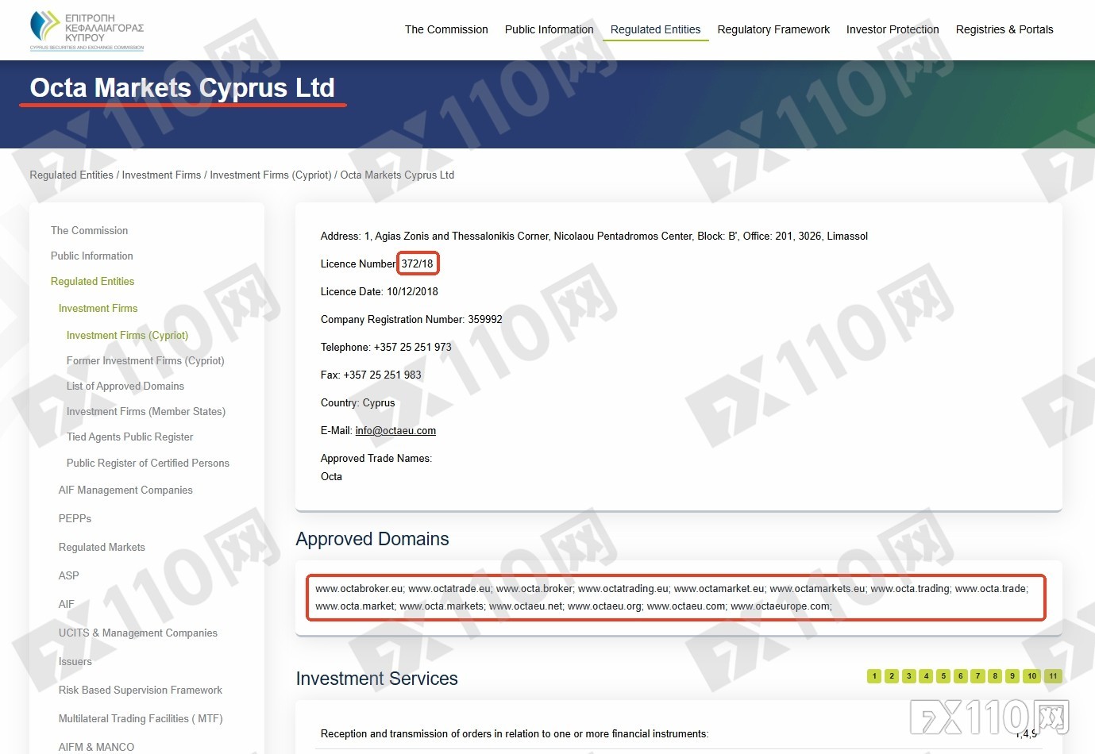
Task: Open Tied Agents Public Register sidebar item
Action: click(129, 437)
